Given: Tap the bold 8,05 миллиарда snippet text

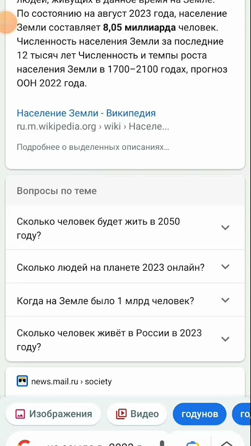Looking at the screenshot, I should (139, 28).
